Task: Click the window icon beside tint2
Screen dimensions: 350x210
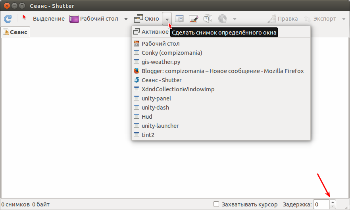Action: (137, 135)
